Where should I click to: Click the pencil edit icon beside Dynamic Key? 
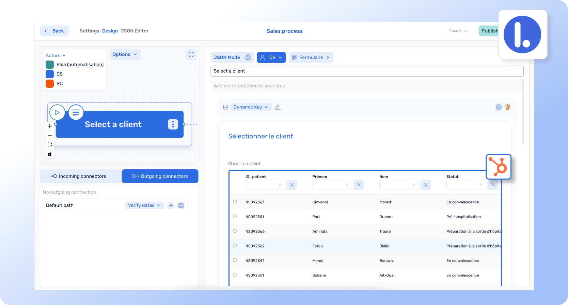(278, 107)
